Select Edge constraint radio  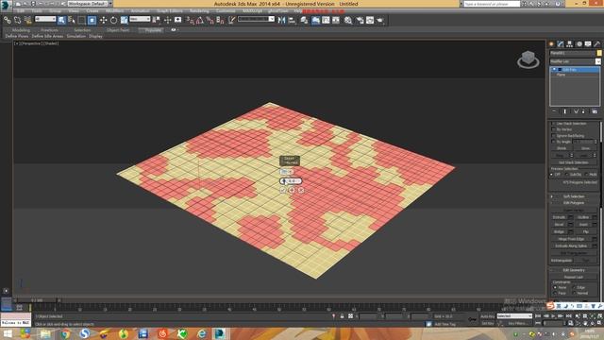[575, 287]
